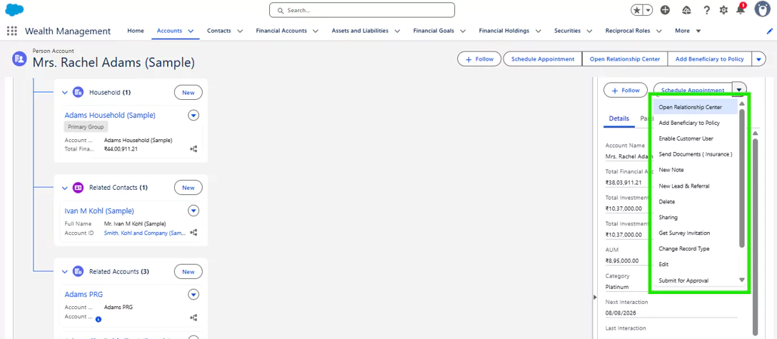
Task: Switch to the Details tab
Action: pyautogui.click(x=618, y=118)
